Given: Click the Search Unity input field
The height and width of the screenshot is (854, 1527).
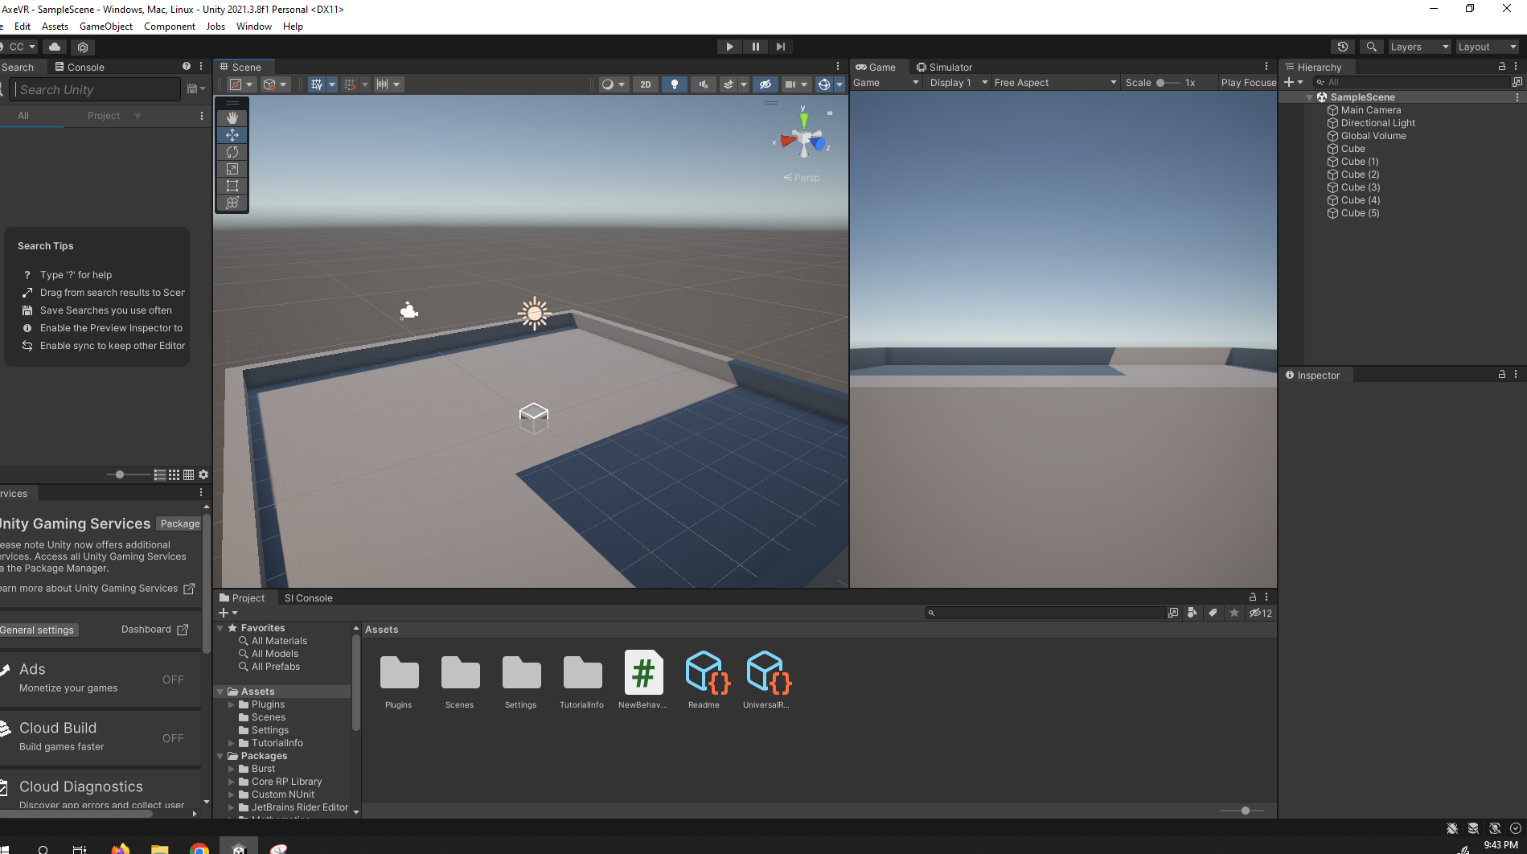Looking at the screenshot, I should (x=96, y=89).
